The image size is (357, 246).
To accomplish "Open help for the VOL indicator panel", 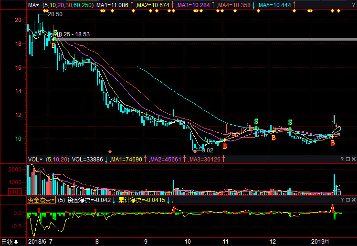I will coord(342,159).
